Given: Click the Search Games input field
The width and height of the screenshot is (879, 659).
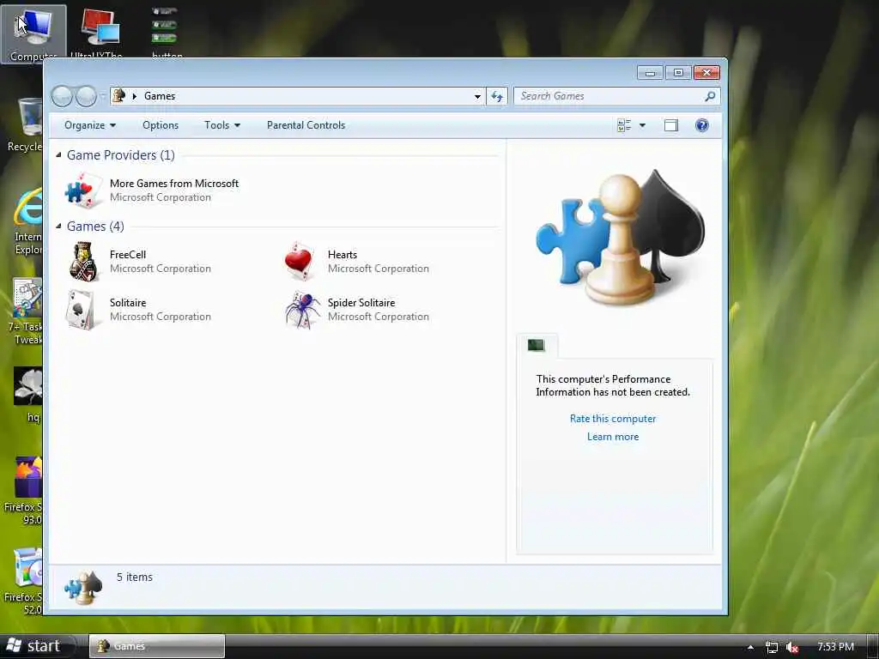Looking at the screenshot, I should coord(609,96).
